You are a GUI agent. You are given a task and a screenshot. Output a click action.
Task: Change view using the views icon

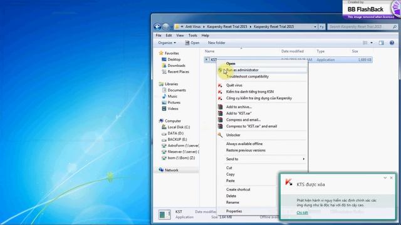click(365, 43)
